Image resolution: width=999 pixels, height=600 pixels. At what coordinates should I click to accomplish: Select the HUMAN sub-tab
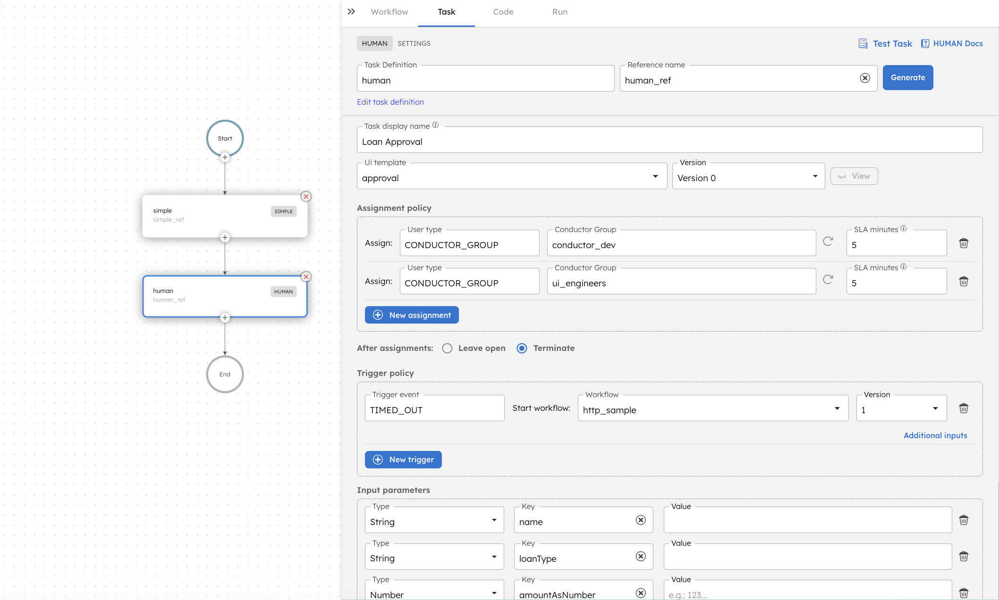[375, 43]
